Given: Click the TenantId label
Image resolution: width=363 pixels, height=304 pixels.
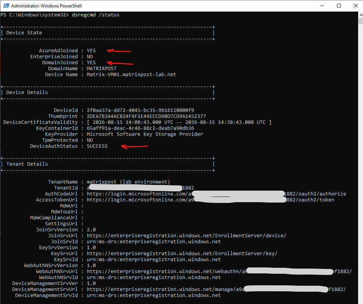Looking at the screenshot, I should click(66, 188).
